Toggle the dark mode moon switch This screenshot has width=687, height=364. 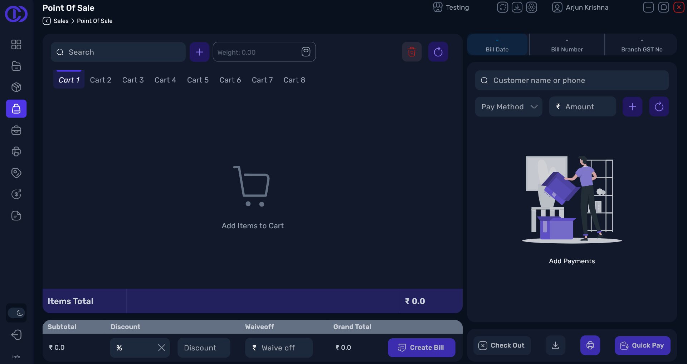[x=16, y=313]
